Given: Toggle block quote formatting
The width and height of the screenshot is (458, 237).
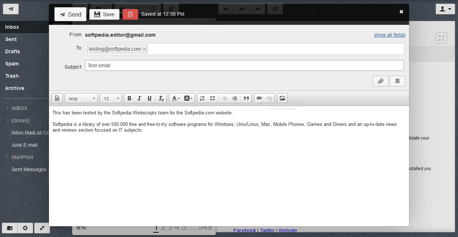Looking at the screenshot, I should [246, 99].
